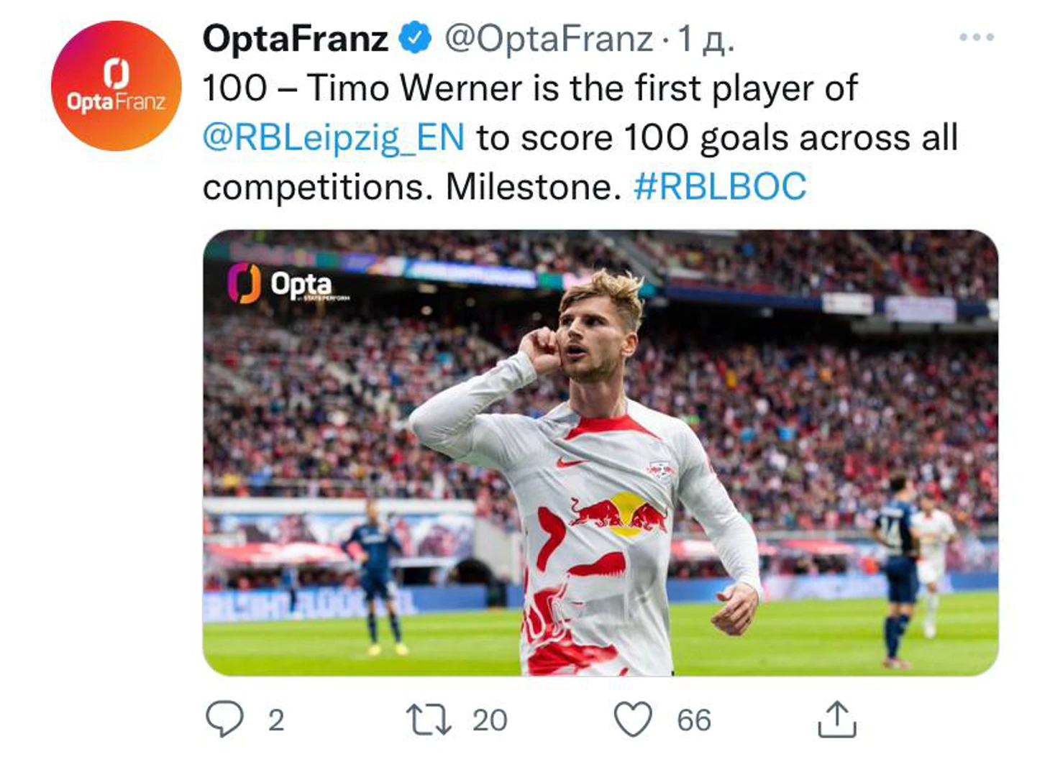The width and height of the screenshot is (1050, 767).
Task: Click the like count 66
Action: point(693,720)
